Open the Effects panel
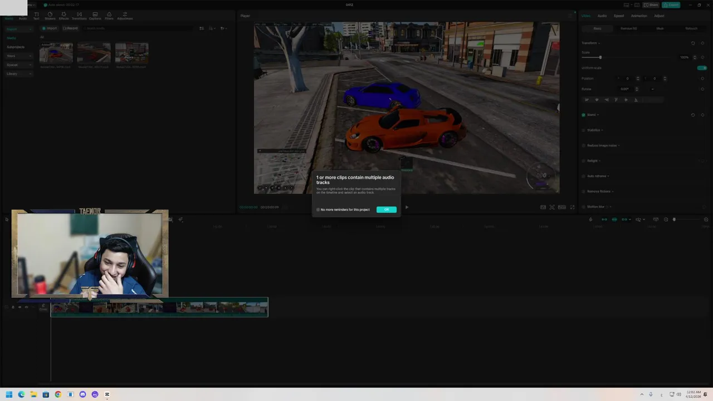 tap(64, 16)
